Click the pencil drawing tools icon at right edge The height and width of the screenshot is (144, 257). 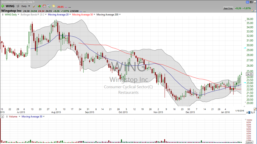pyautogui.click(x=255, y=109)
